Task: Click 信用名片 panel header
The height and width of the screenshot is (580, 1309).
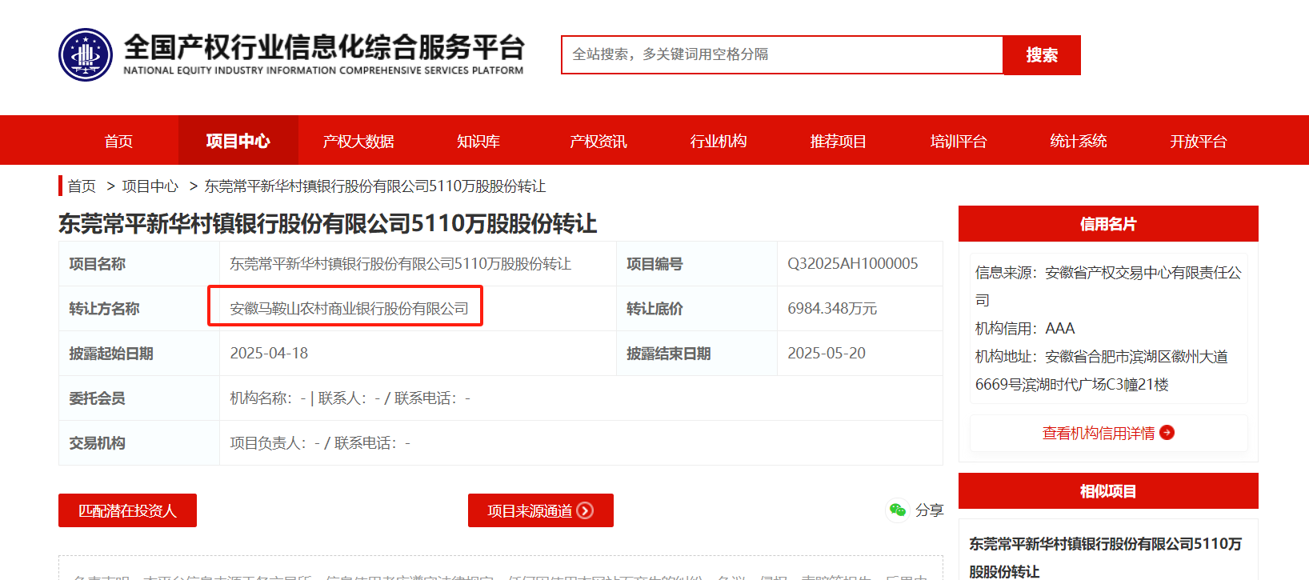Action: pos(1108,224)
